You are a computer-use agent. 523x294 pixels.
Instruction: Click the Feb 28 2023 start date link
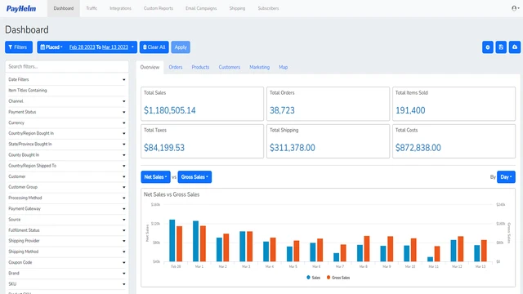pyautogui.click(x=82, y=47)
